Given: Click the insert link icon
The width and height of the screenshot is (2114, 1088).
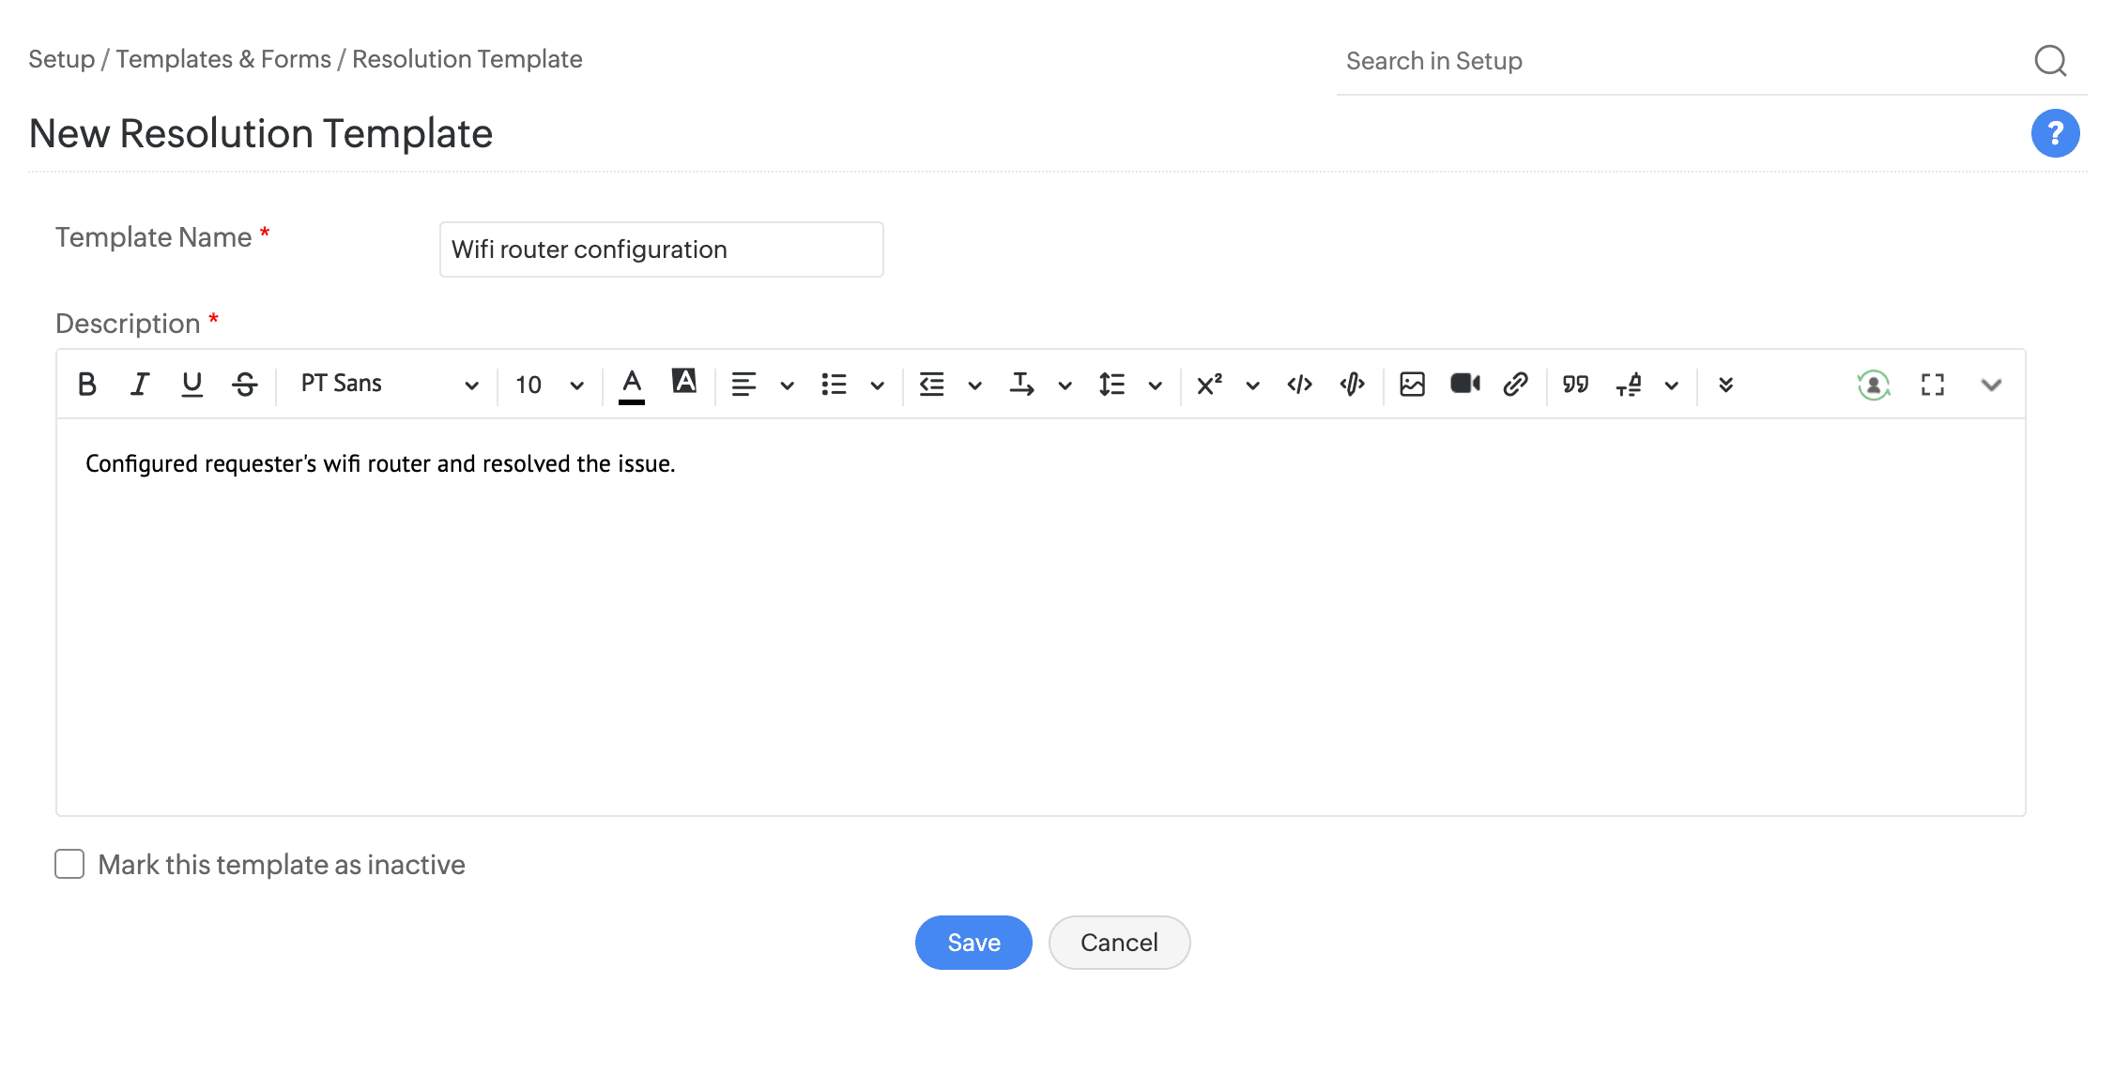Looking at the screenshot, I should pyautogui.click(x=1515, y=385).
